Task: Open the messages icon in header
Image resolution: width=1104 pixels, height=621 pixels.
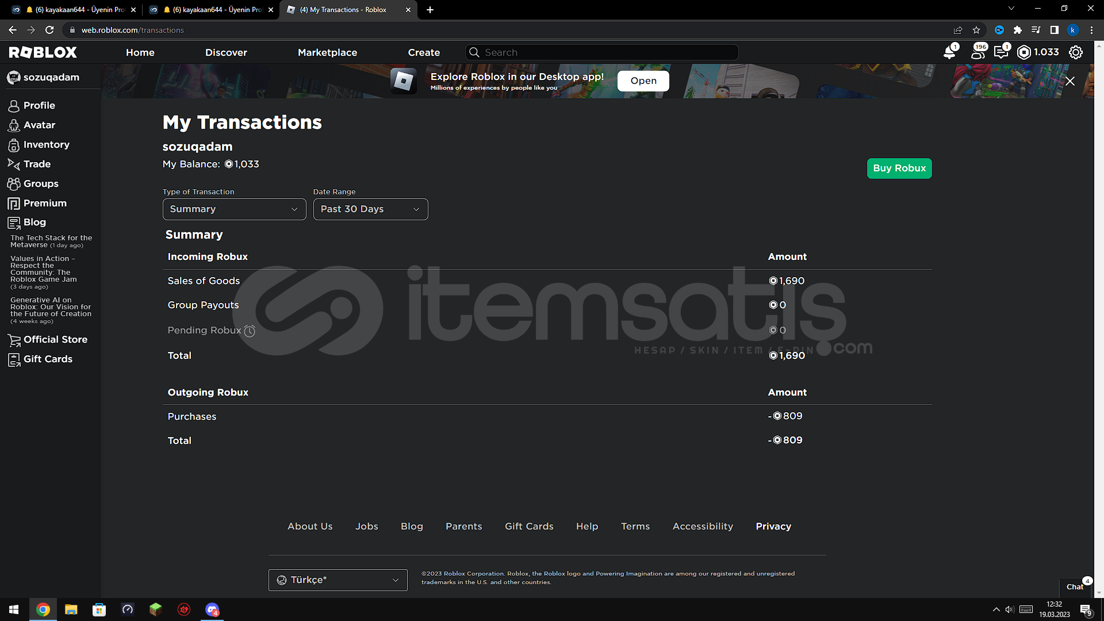Action: (1001, 52)
